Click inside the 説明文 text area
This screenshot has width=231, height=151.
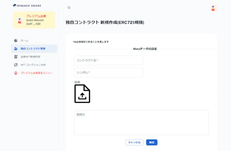point(141,122)
